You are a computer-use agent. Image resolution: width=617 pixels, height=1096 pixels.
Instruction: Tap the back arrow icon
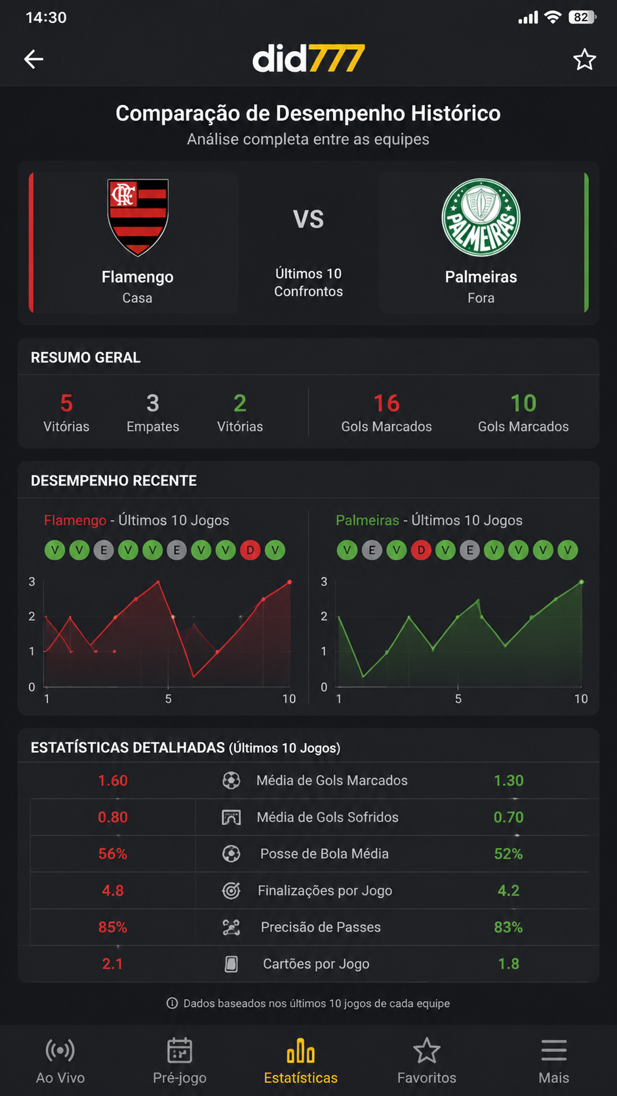[34, 60]
